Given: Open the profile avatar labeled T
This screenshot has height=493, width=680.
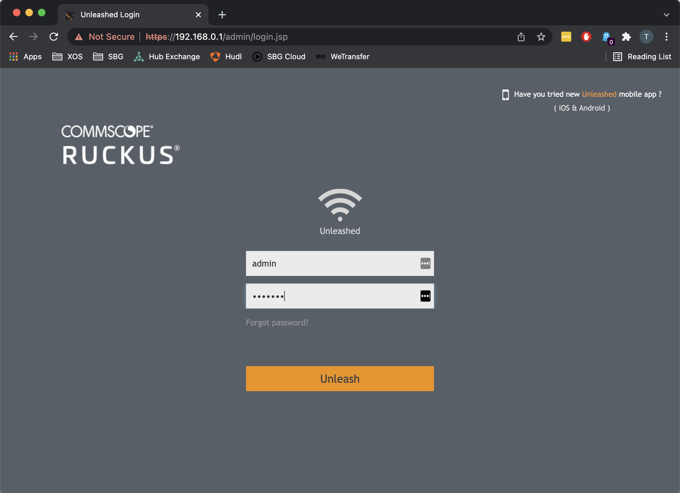Looking at the screenshot, I should point(646,37).
